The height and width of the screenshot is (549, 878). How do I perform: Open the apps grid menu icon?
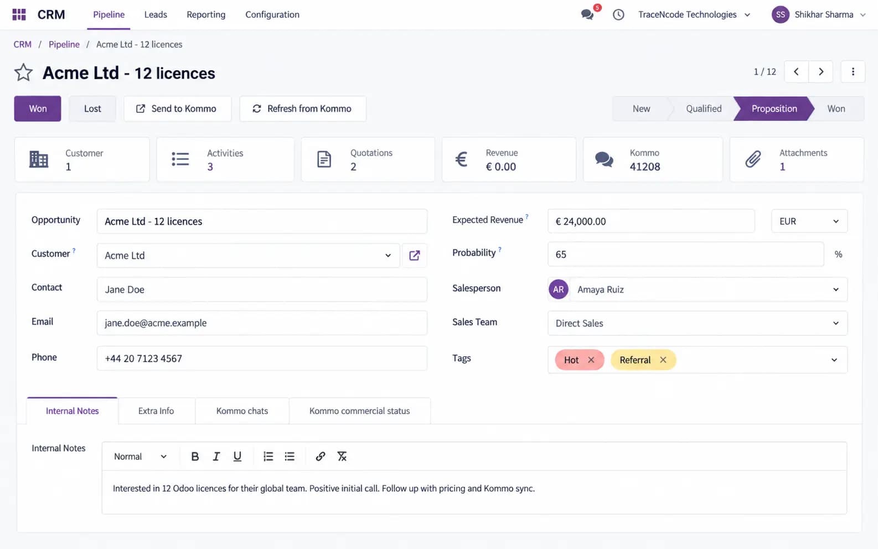click(19, 14)
